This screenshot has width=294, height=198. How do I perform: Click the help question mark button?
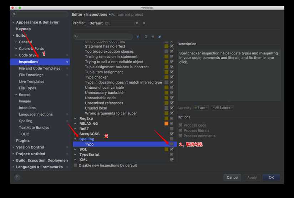coord(17,177)
